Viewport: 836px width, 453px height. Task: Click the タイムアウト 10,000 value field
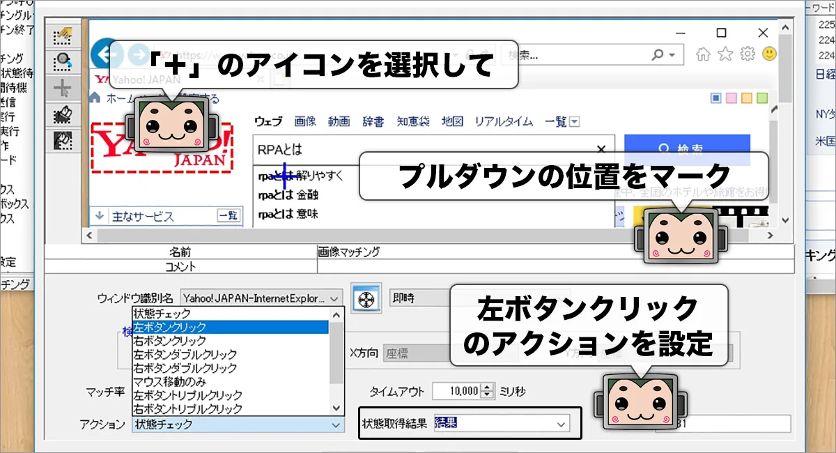tap(456, 392)
